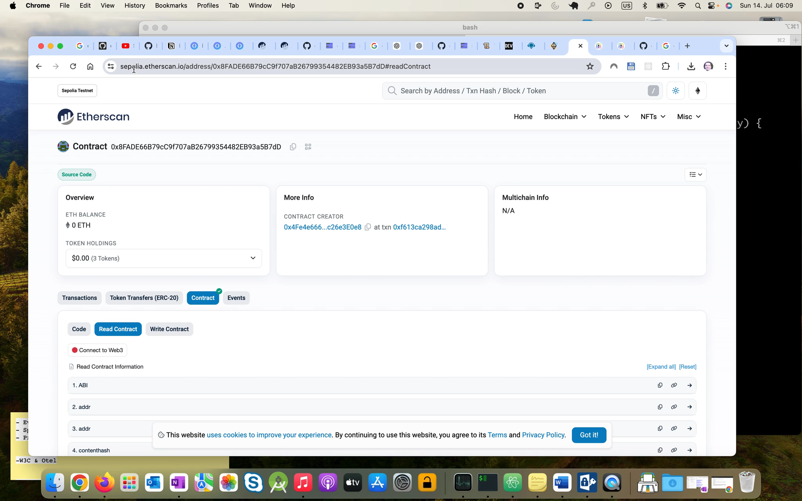Click the Source Code tag
Screen dimensions: 802x501
(x=77, y=175)
